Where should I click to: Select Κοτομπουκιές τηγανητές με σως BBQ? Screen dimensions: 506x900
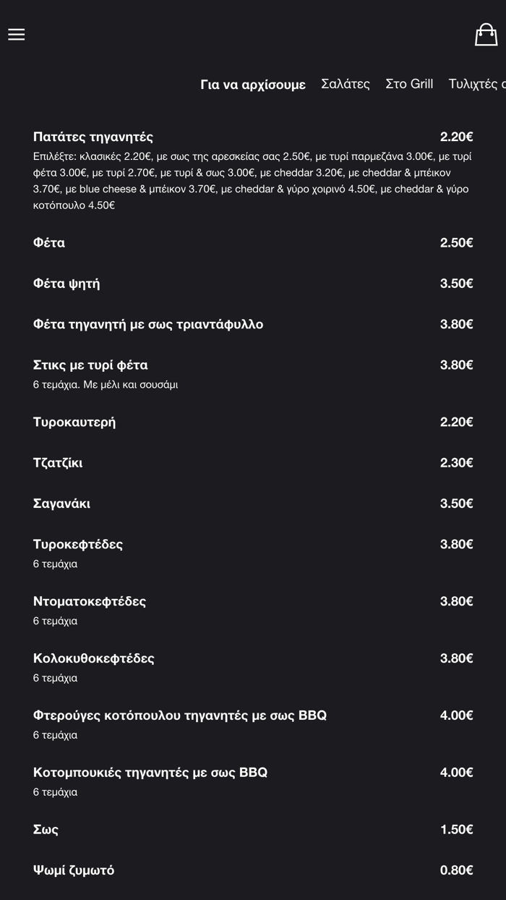coord(150,772)
